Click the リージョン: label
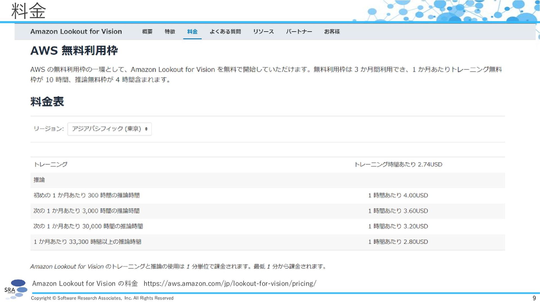Viewport: 540px width, 304px height. pos(49,129)
